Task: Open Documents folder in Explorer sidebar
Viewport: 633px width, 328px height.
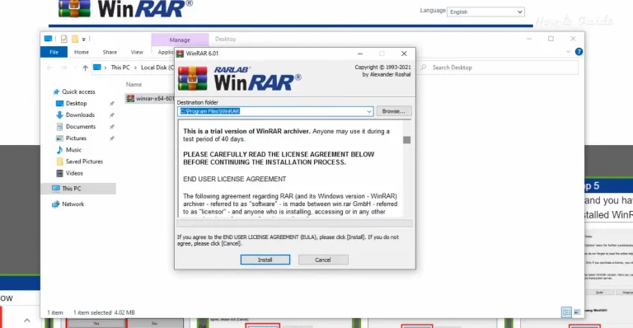Action: 80,126
